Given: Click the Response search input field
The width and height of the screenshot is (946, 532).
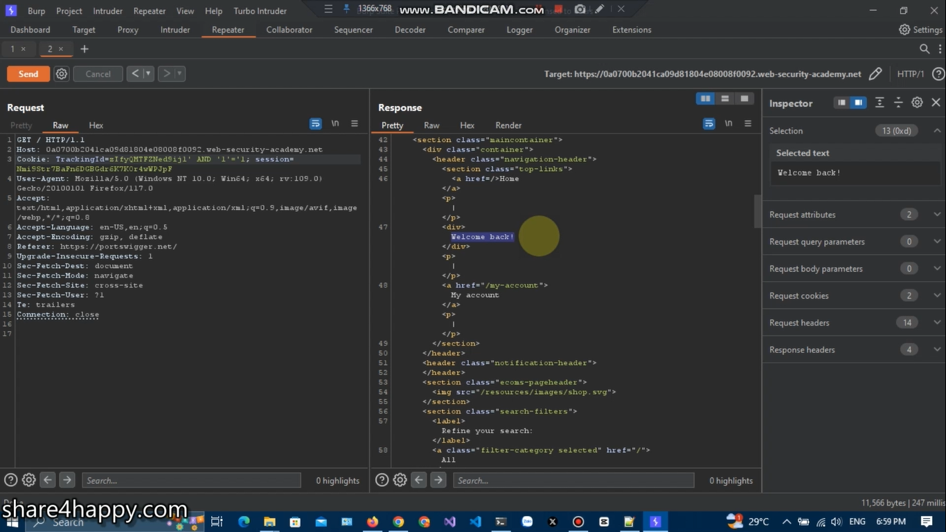Looking at the screenshot, I should pos(573,481).
